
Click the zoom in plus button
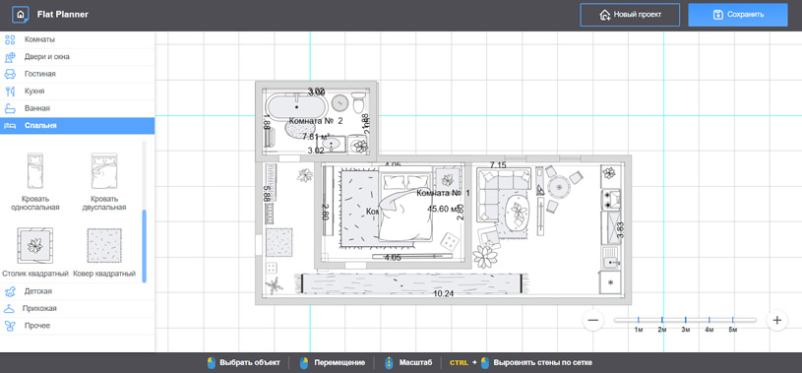tap(777, 320)
